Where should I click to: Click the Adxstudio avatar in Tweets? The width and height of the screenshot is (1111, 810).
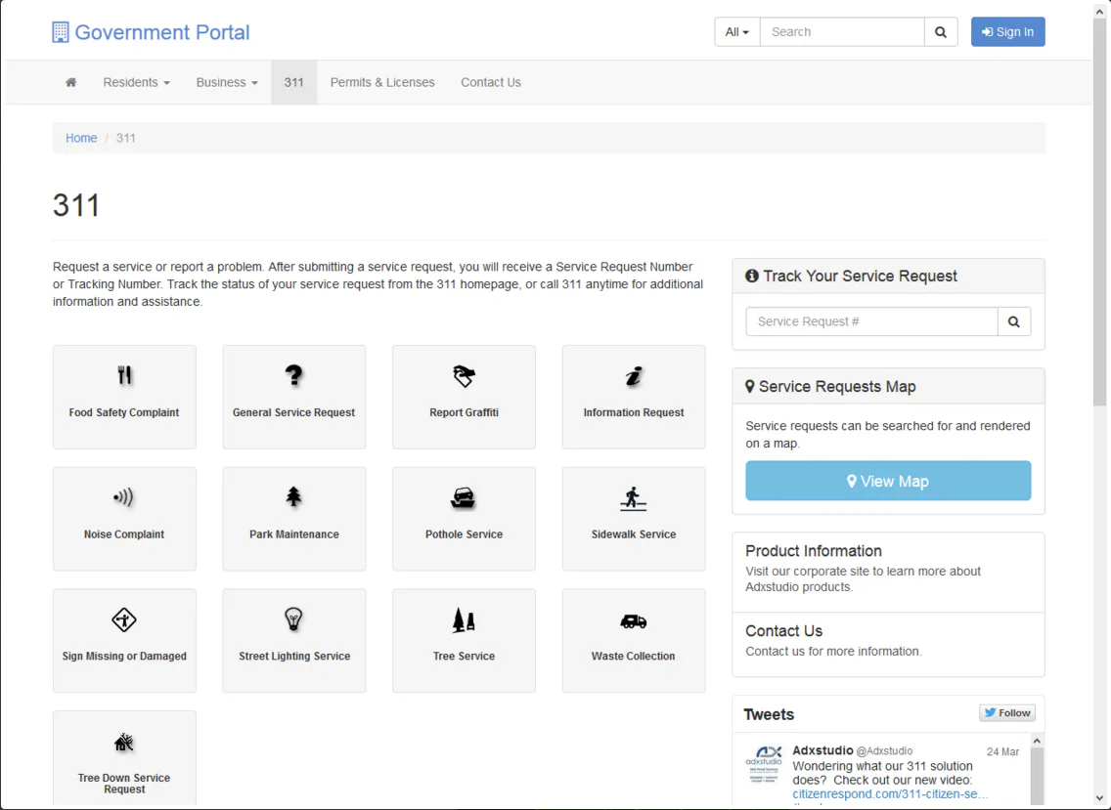coord(764,764)
